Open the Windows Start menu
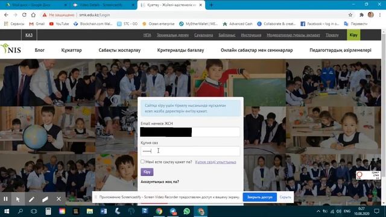386x217 pixels. (7, 212)
